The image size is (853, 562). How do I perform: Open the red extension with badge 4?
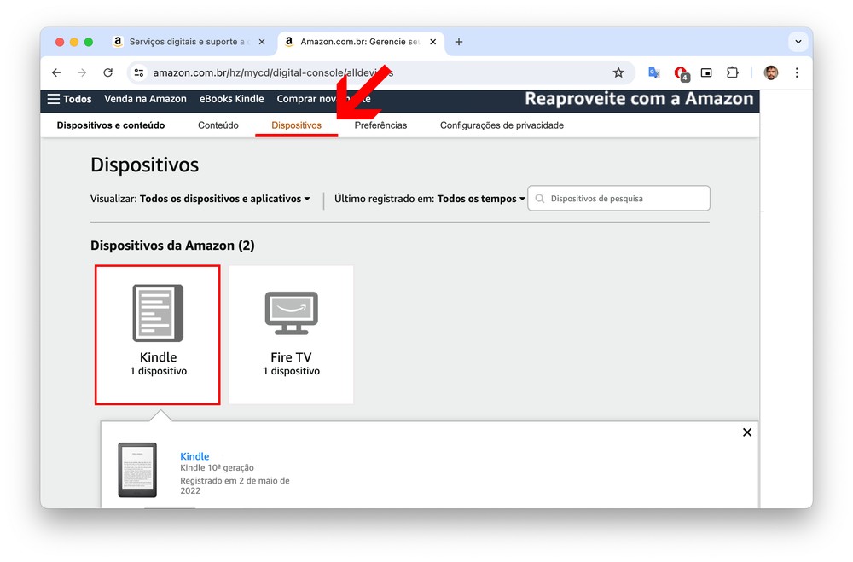coord(681,72)
